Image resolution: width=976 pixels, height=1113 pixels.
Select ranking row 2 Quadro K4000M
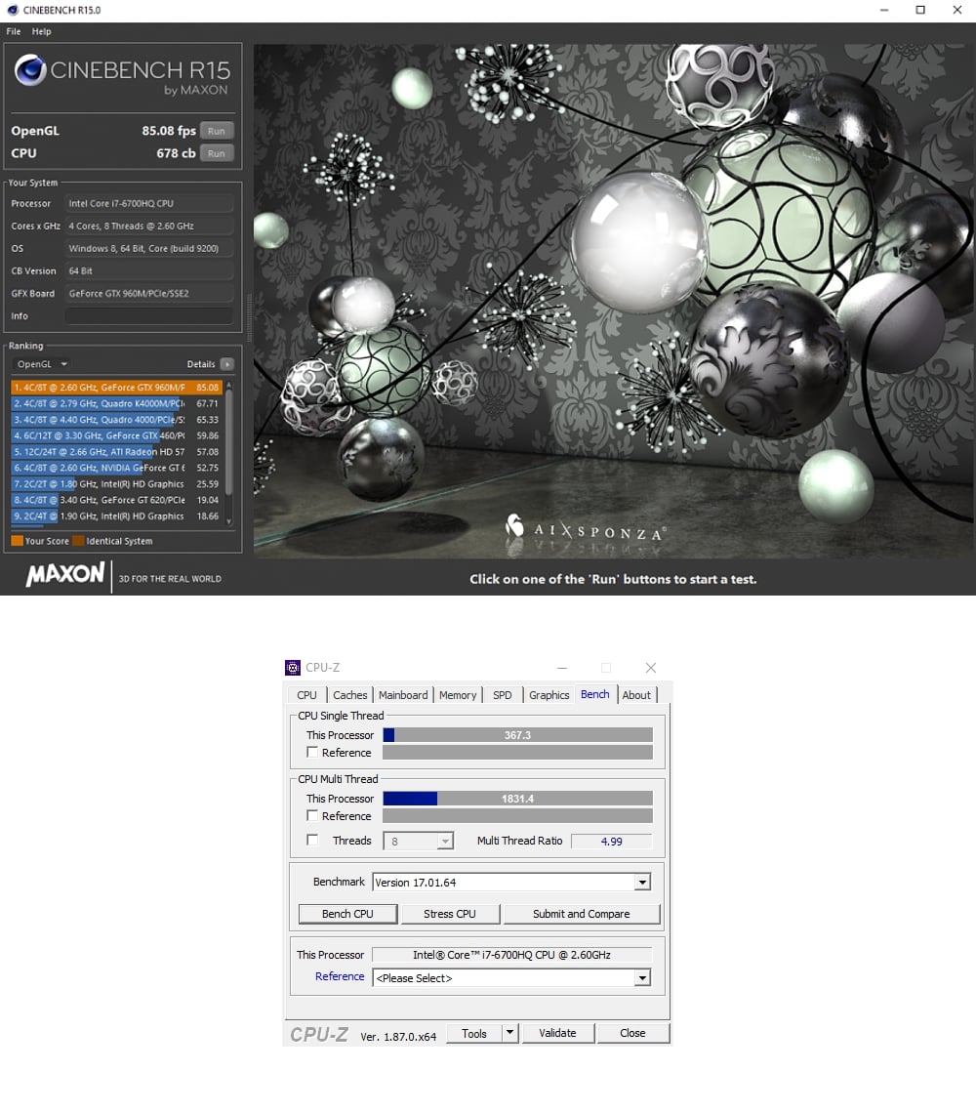click(117, 403)
